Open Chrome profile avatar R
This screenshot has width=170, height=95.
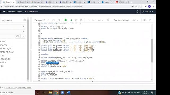click(150, 6)
